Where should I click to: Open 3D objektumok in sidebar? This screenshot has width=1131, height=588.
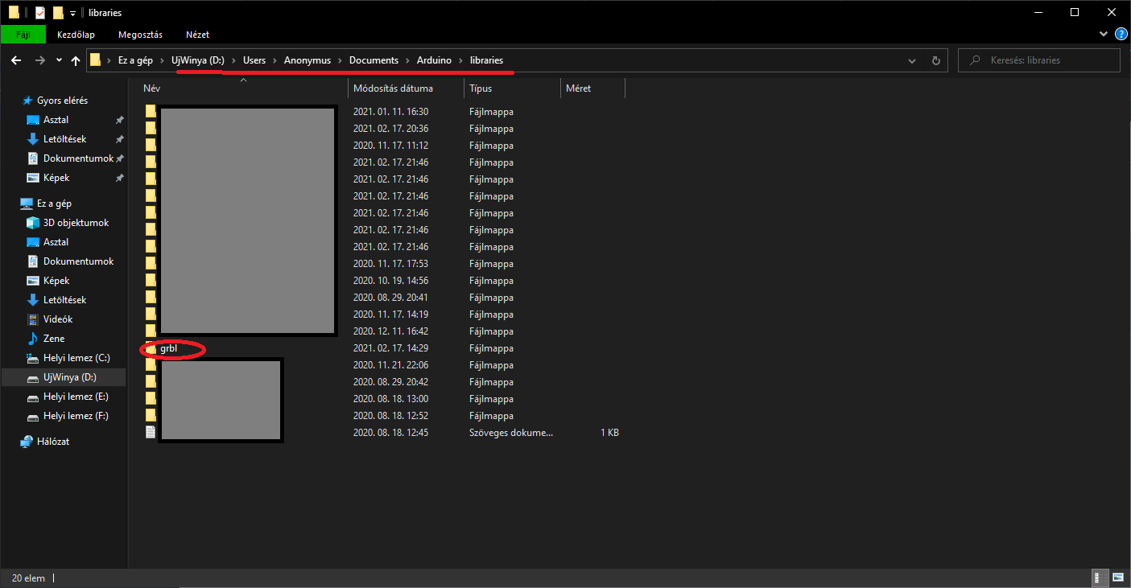point(76,223)
